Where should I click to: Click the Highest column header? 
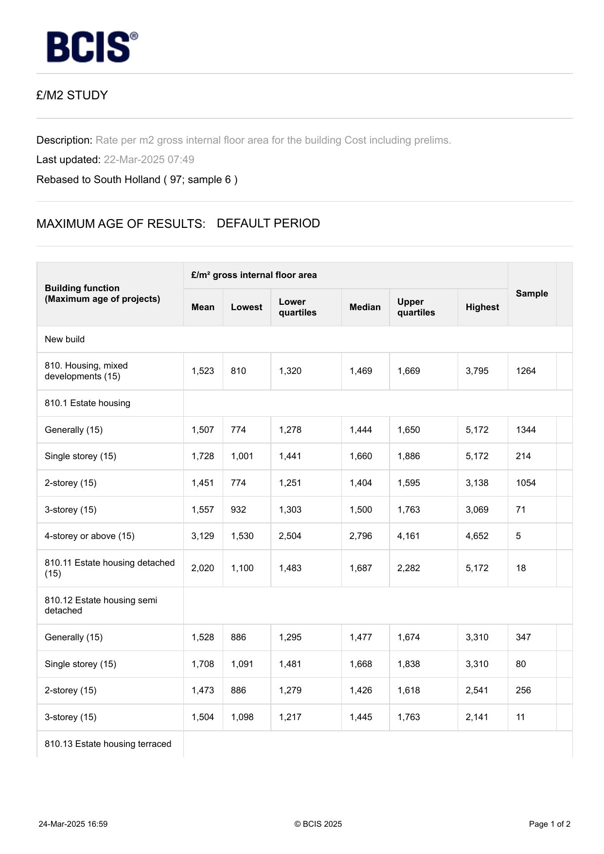(x=482, y=307)
